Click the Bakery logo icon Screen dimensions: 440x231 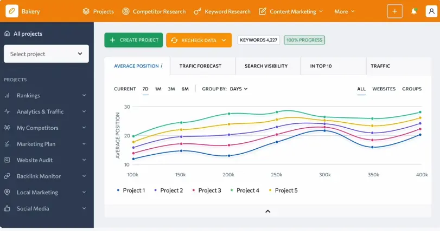12,11
